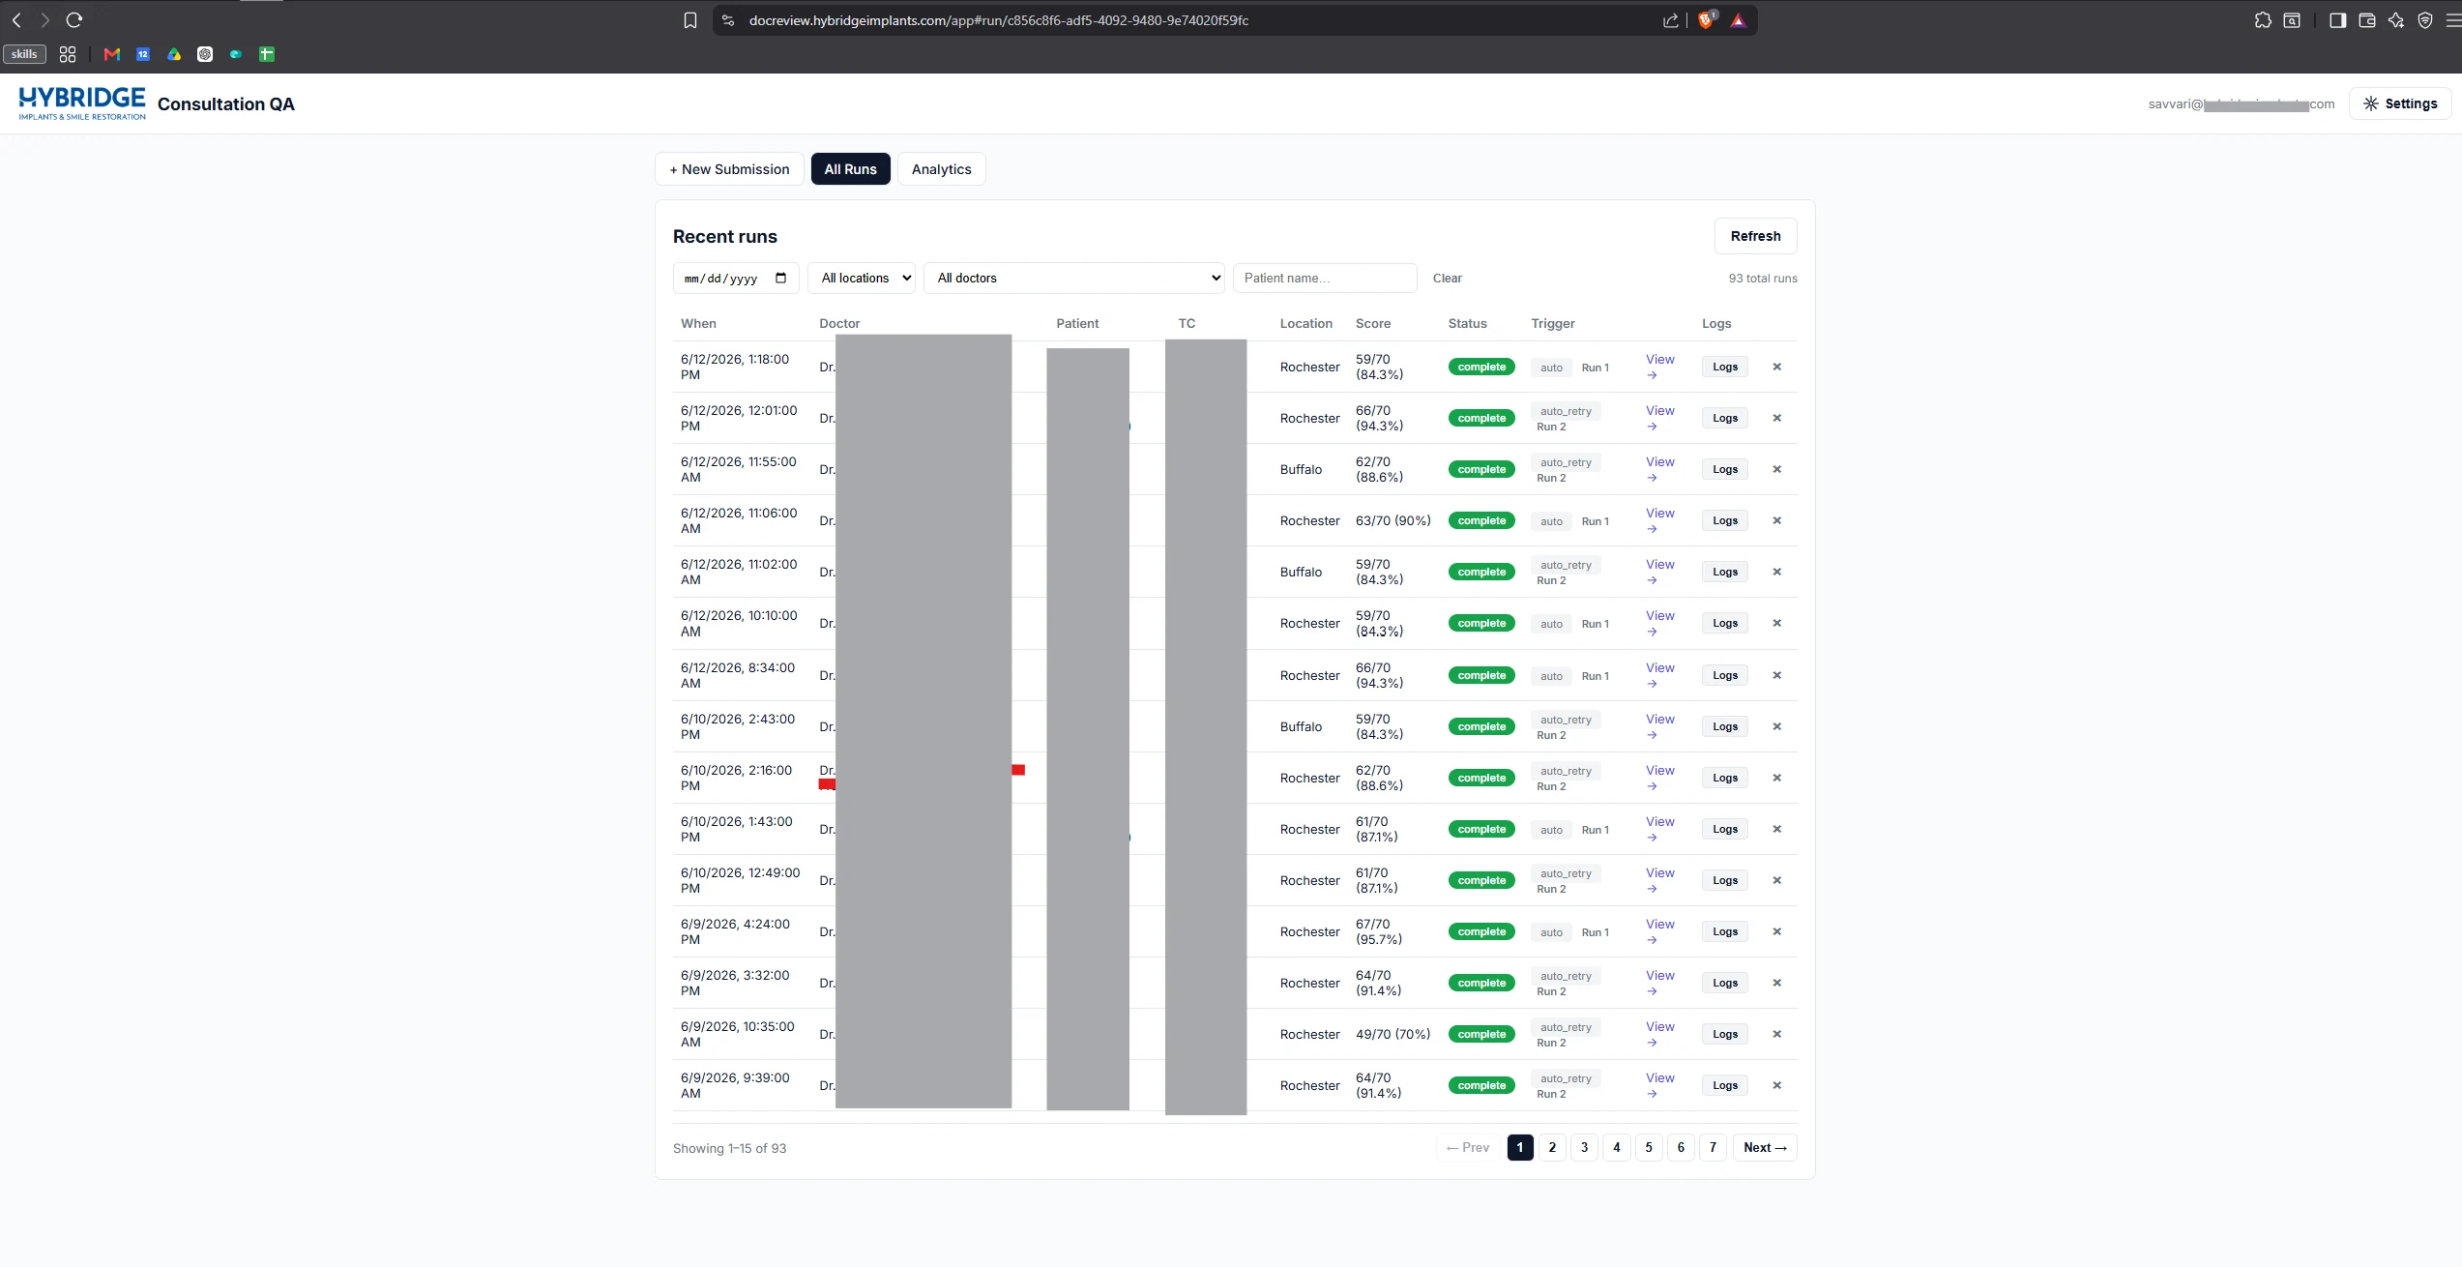Bookmark this page icon in address bar

click(x=690, y=20)
